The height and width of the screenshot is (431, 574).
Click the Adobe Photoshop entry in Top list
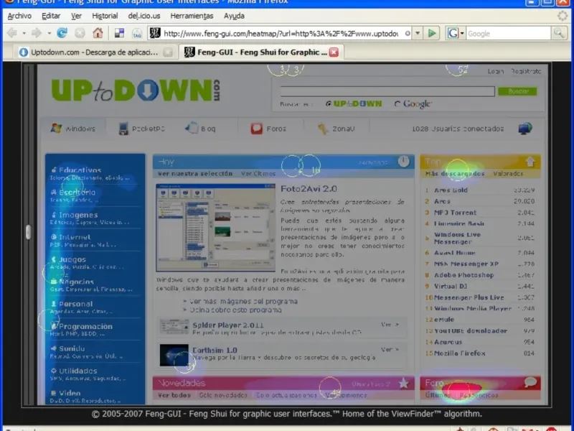coord(464,275)
